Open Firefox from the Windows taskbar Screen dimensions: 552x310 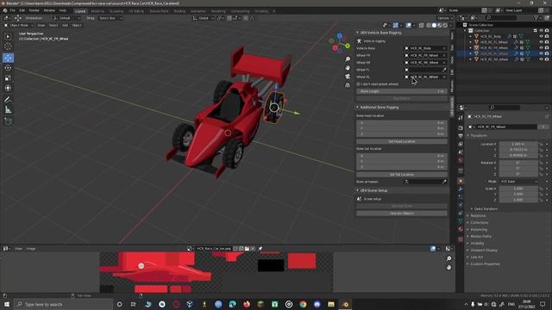[x=247, y=304]
